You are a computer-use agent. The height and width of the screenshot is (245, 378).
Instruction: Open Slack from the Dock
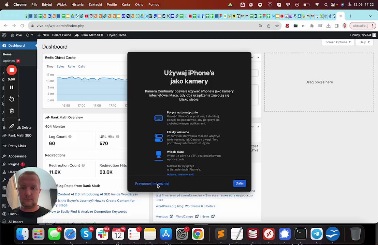102,234
